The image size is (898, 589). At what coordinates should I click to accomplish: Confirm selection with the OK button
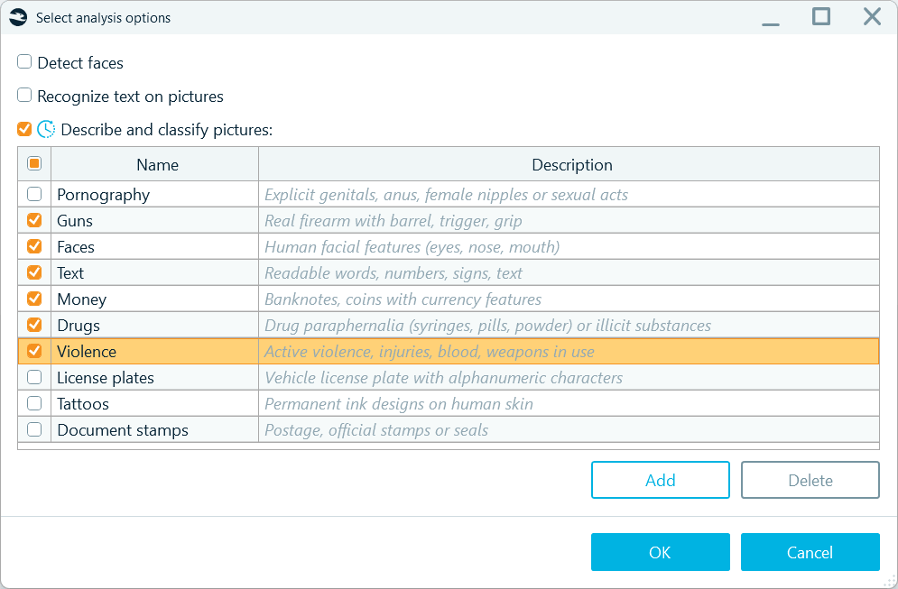coord(660,552)
